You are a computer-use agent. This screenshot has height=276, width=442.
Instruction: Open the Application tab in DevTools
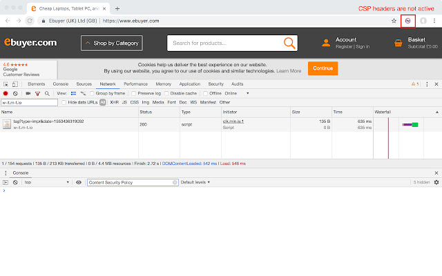[x=189, y=83]
